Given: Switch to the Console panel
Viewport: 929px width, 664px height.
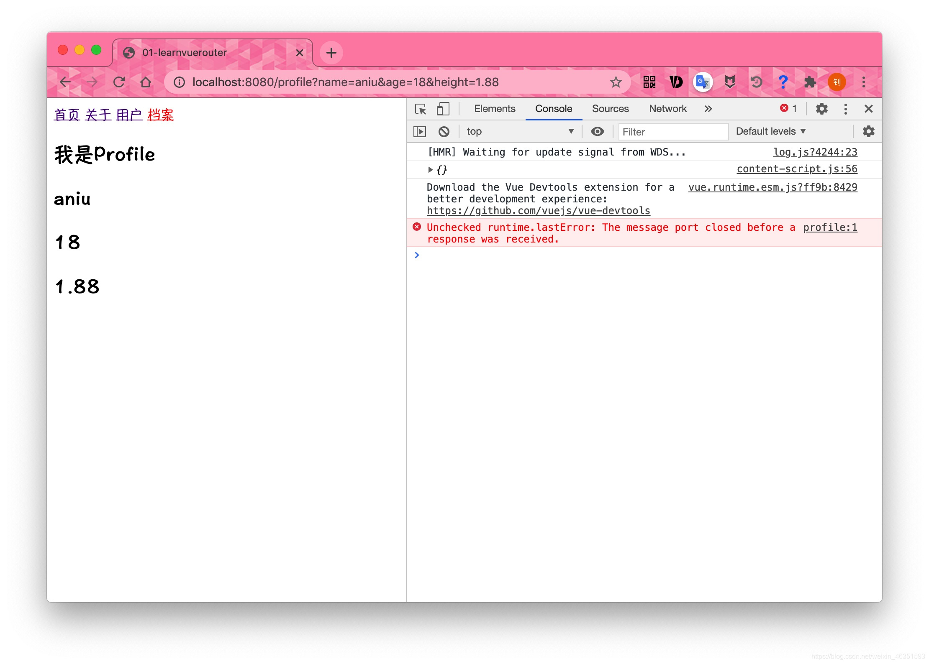Looking at the screenshot, I should click(x=553, y=109).
